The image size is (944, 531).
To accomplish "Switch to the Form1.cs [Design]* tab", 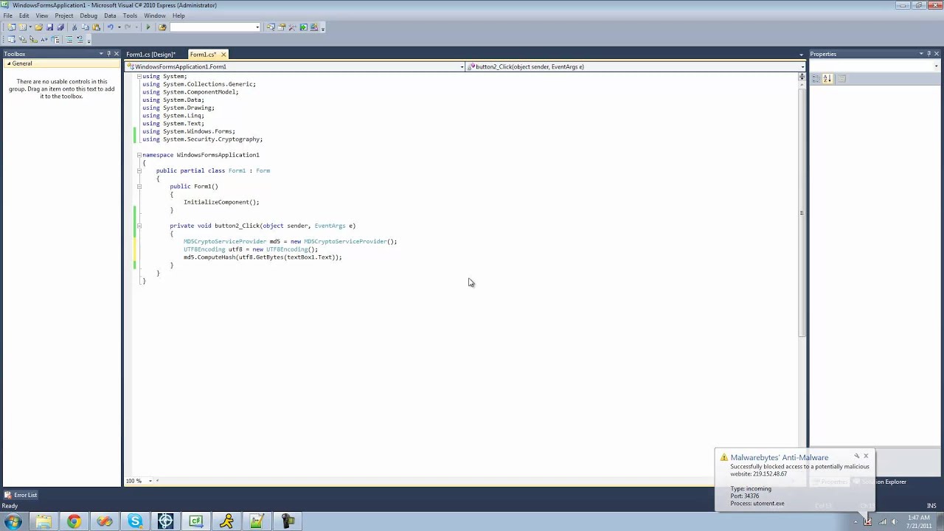I will point(150,55).
